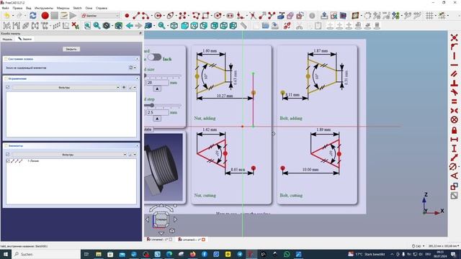The image size is (461, 259).
Task: Apply Equal constraint from right toolbar
Action: pos(455,101)
